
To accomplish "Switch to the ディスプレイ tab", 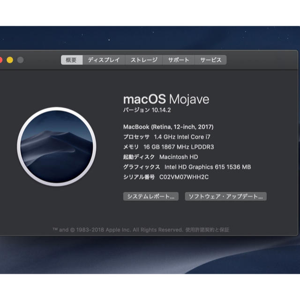I will coord(104,60).
